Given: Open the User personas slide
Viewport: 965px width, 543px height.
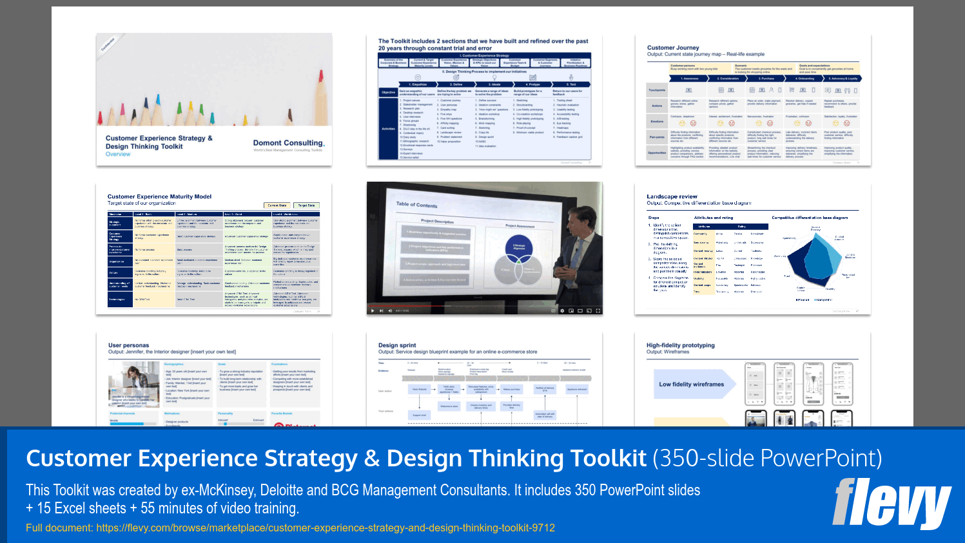Looking at the screenshot, I should click(214, 379).
